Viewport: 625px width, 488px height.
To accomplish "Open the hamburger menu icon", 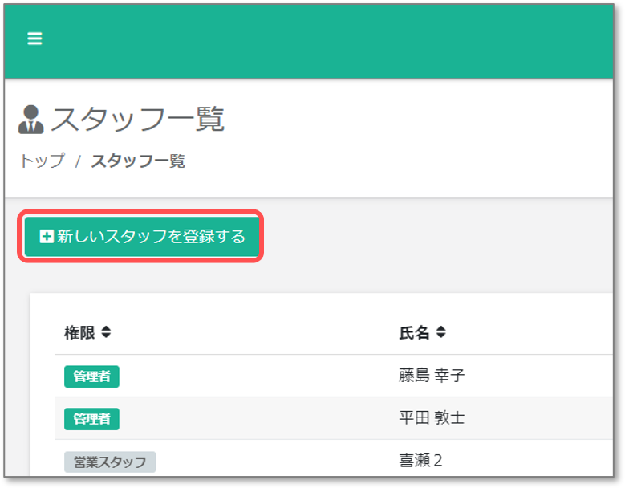I will click(34, 39).
